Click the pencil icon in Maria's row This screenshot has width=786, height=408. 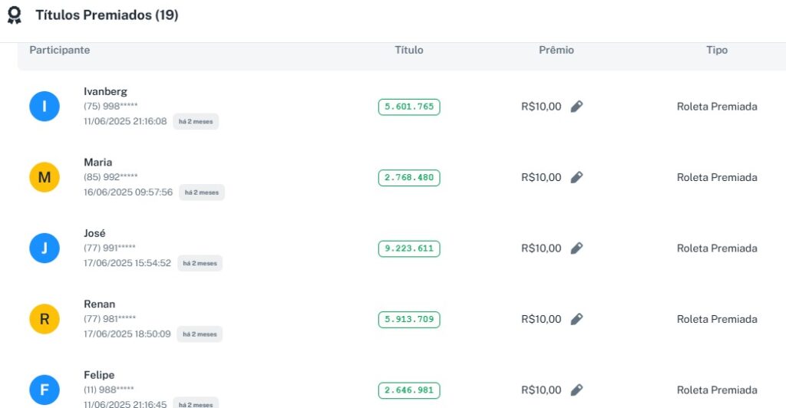[576, 177]
